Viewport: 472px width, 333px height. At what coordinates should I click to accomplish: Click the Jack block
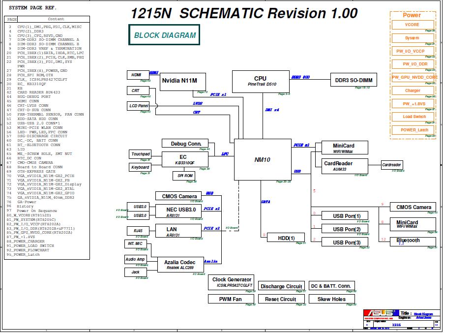coord(136,272)
